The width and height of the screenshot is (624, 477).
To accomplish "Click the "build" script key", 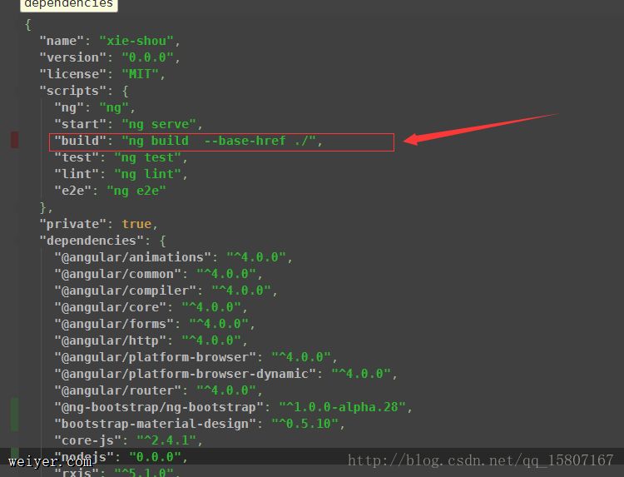I will coord(80,141).
